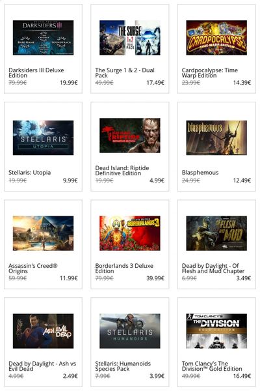Click the Ash vs Evil Dead thumbnail

(x=43, y=331)
